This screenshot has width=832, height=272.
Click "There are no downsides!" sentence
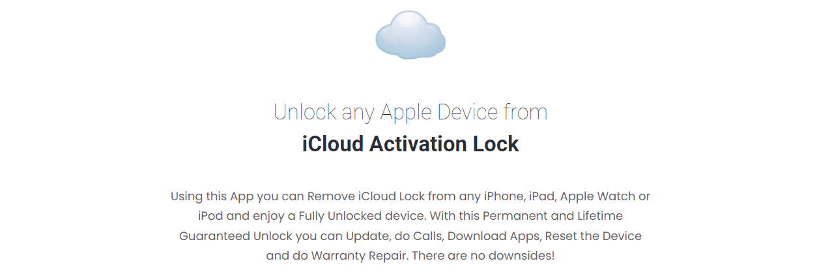pyautogui.click(x=483, y=256)
